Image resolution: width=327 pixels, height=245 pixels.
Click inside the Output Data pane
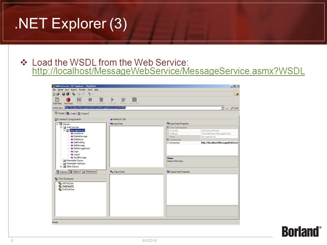[137, 195]
